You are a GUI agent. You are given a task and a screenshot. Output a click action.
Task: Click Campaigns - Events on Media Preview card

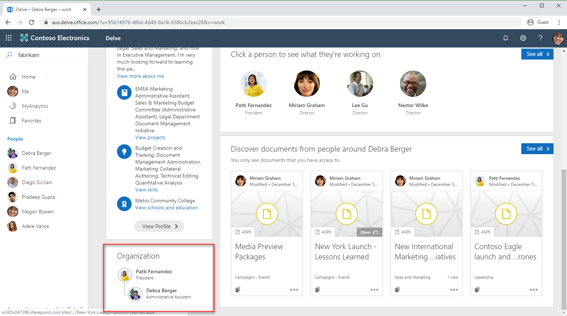click(252, 277)
